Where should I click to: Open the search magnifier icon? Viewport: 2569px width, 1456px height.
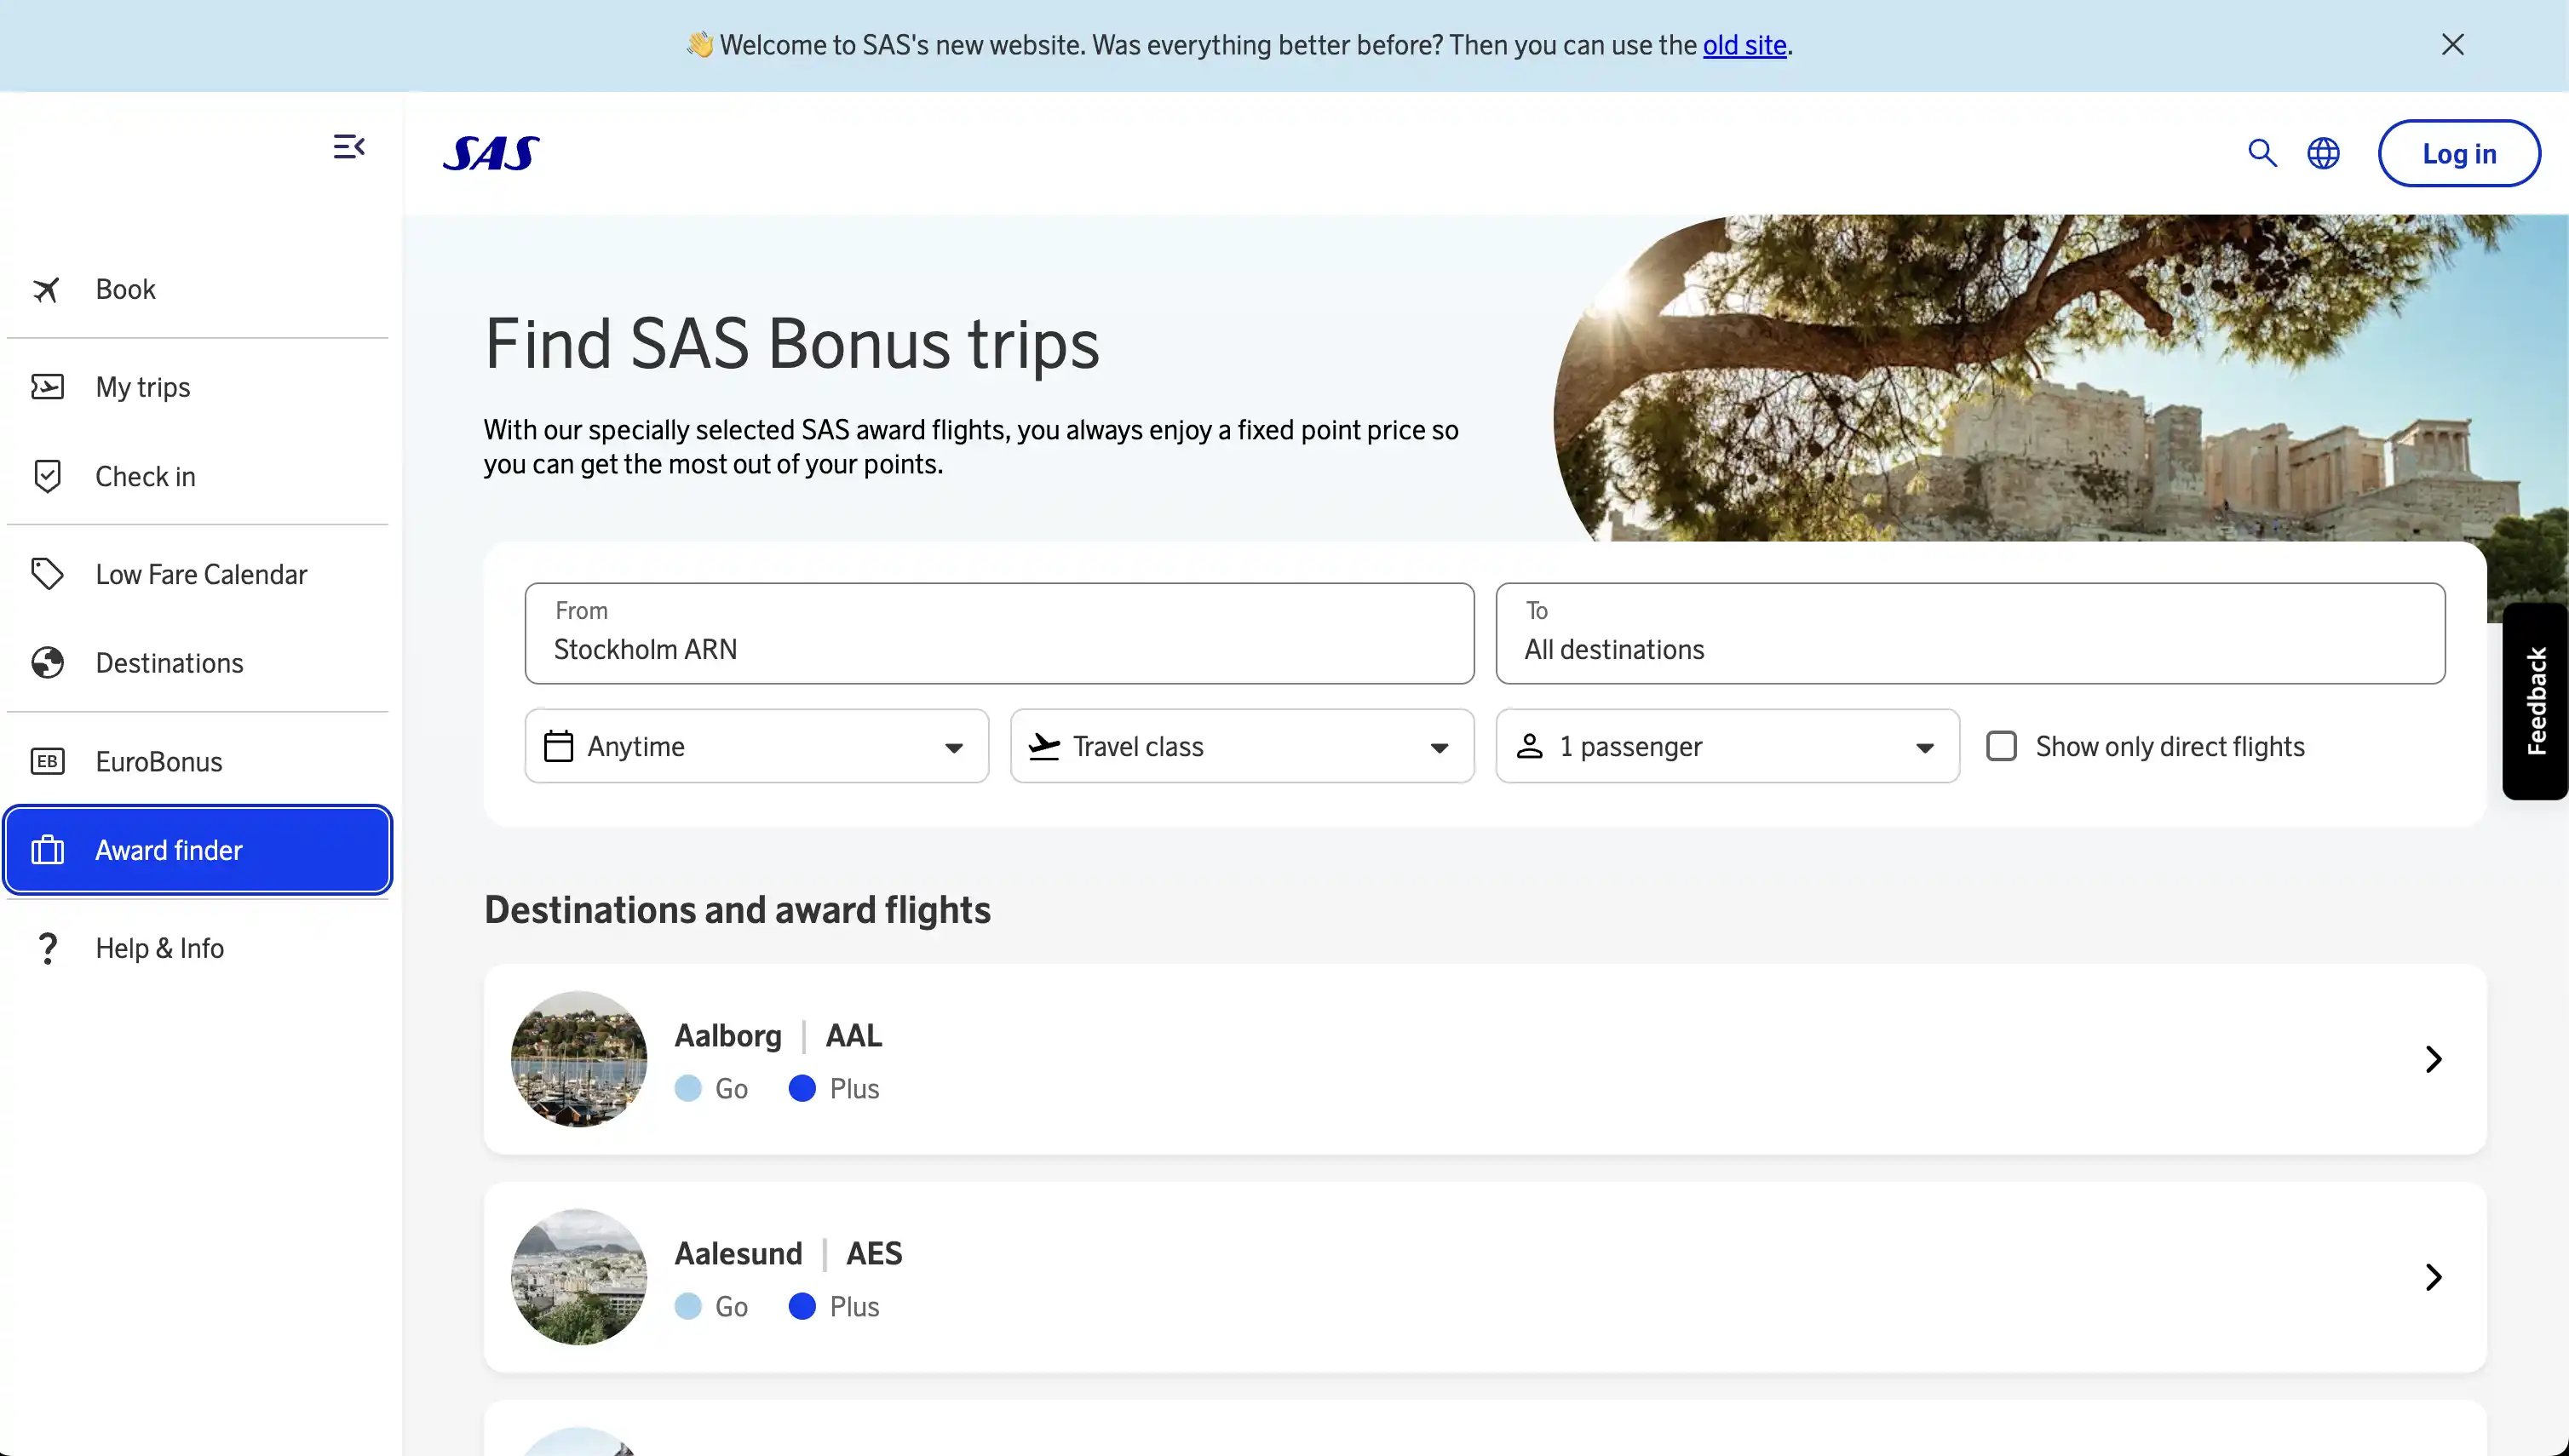point(2262,153)
